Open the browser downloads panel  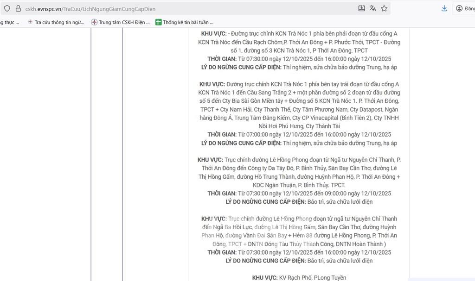point(444,8)
